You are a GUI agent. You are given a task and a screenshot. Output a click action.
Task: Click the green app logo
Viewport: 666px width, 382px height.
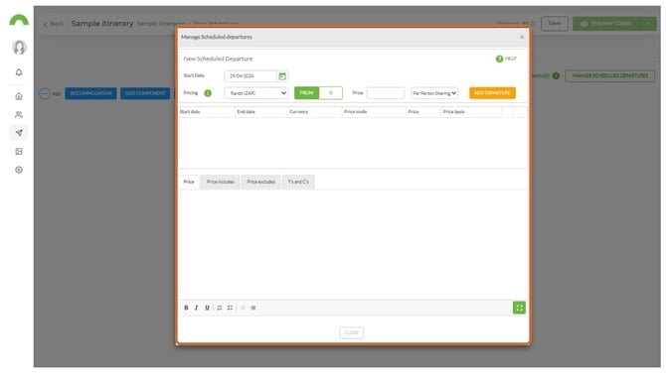point(19,20)
